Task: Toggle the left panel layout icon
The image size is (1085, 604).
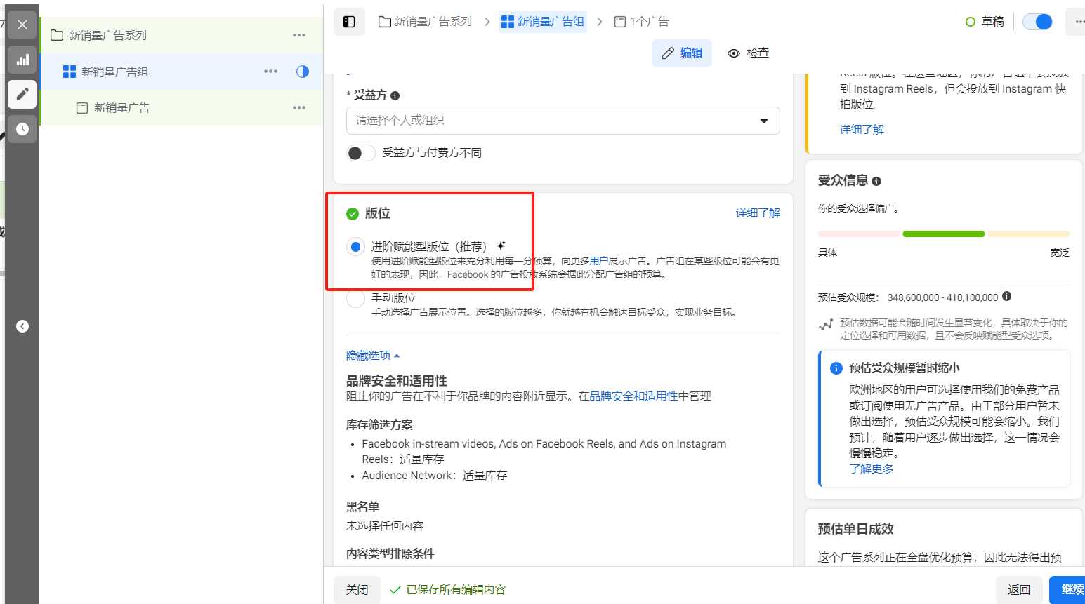Action: pyautogui.click(x=349, y=22)
